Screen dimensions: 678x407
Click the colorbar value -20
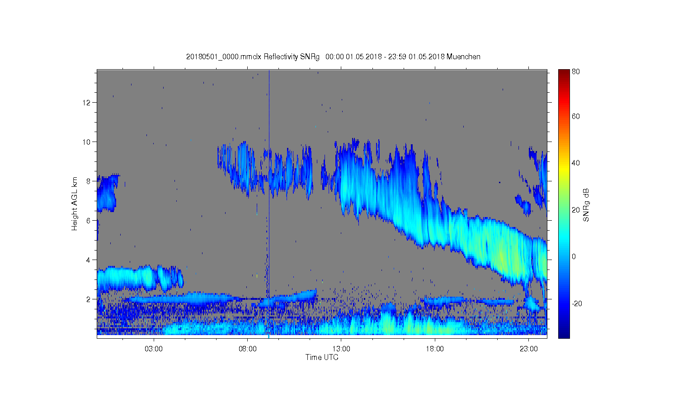(577, 303)
